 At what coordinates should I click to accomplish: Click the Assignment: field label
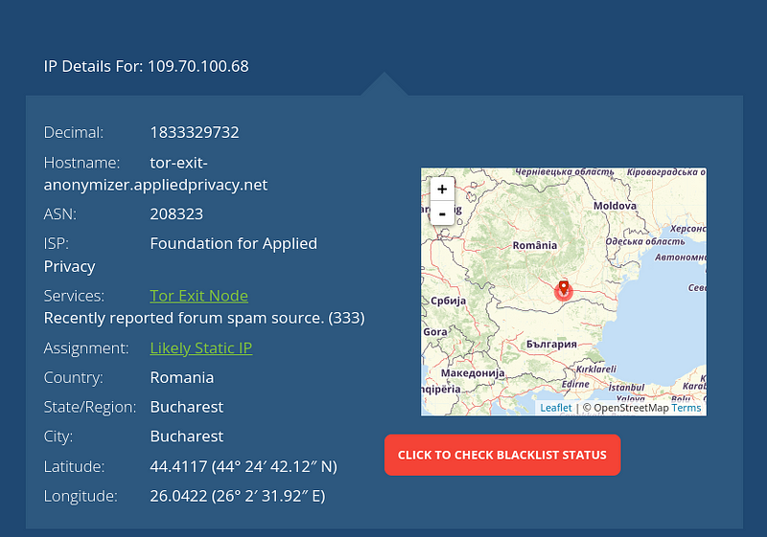(x=86, y=348)
